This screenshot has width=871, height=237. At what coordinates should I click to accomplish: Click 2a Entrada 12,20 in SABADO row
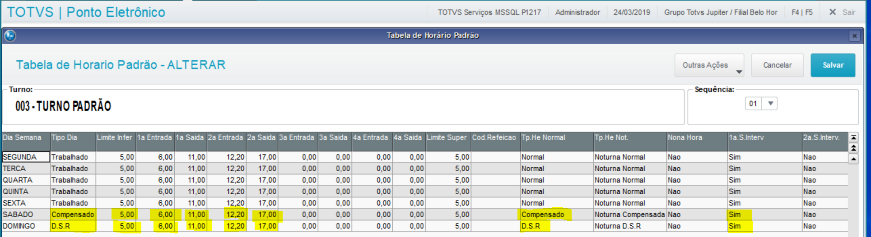[x=226, y=214]
